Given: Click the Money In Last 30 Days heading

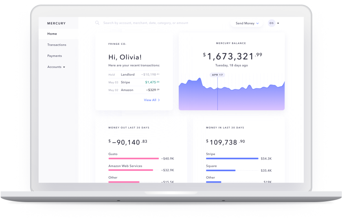Looking at the screenshot, I should click(225, 128).
